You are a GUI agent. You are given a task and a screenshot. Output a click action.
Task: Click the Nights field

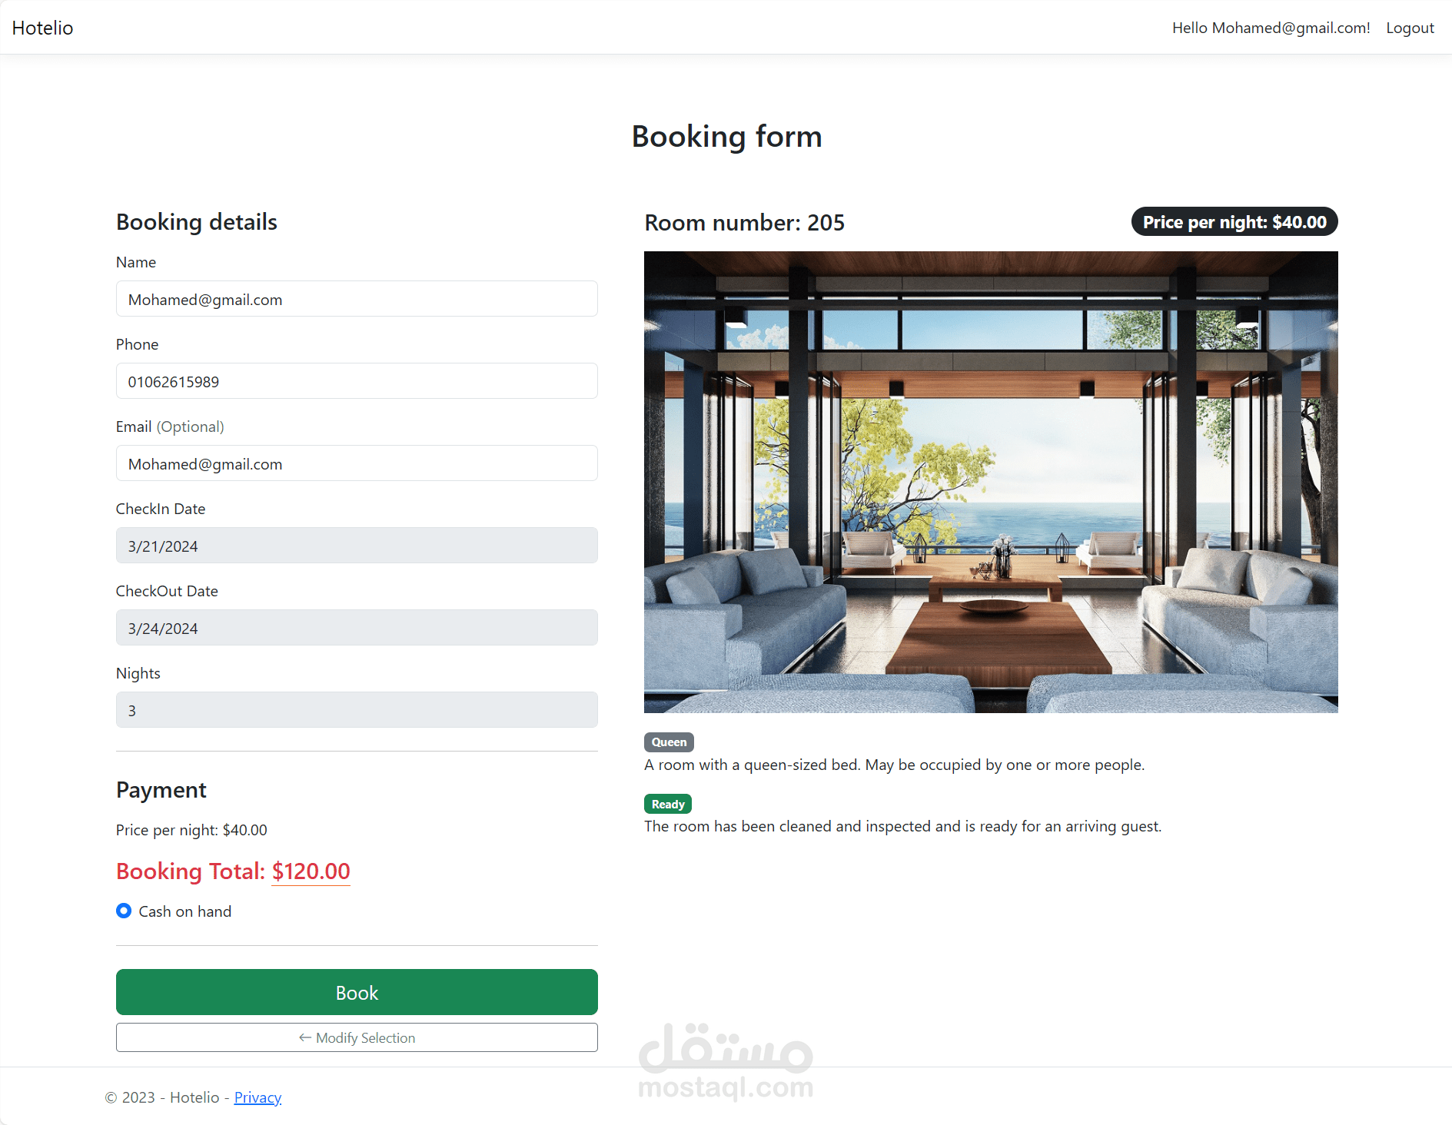tap(357, 710)
